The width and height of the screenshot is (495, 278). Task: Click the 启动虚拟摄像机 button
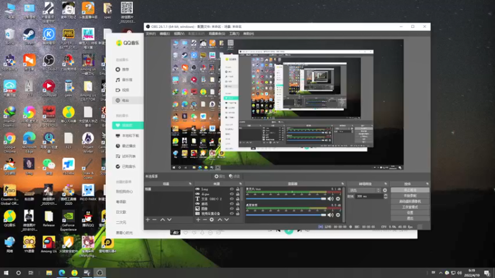pyautogui.click(x=410, y=201)
